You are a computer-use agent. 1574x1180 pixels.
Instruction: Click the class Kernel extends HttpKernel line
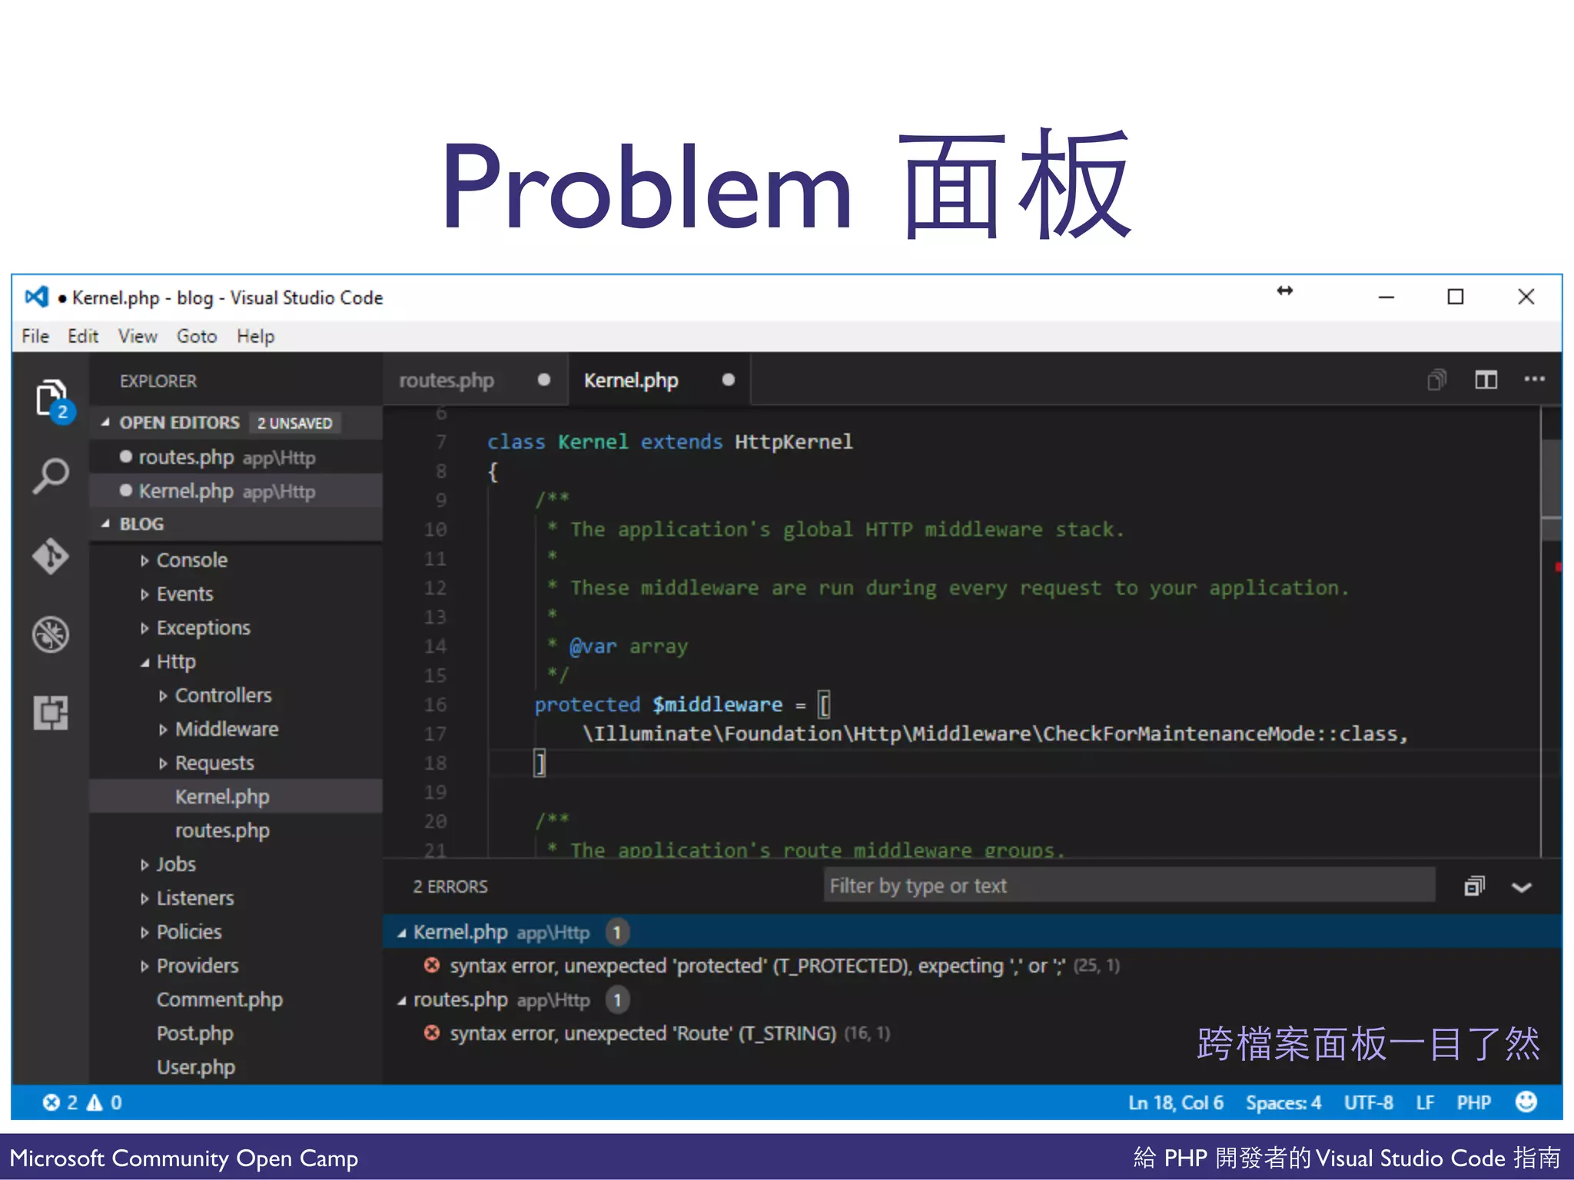tap(669, 442)
